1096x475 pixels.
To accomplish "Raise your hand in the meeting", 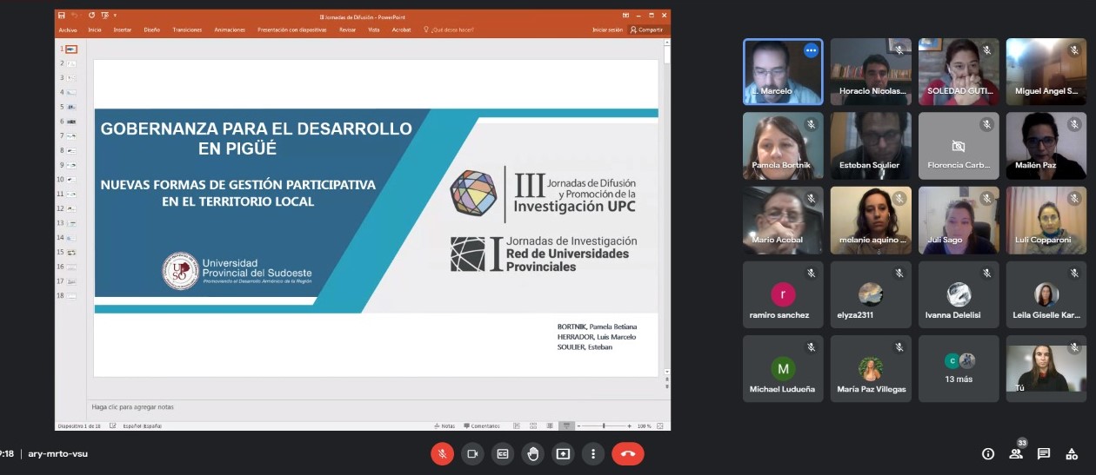I will pyautogui.click(x=533, y=453).
